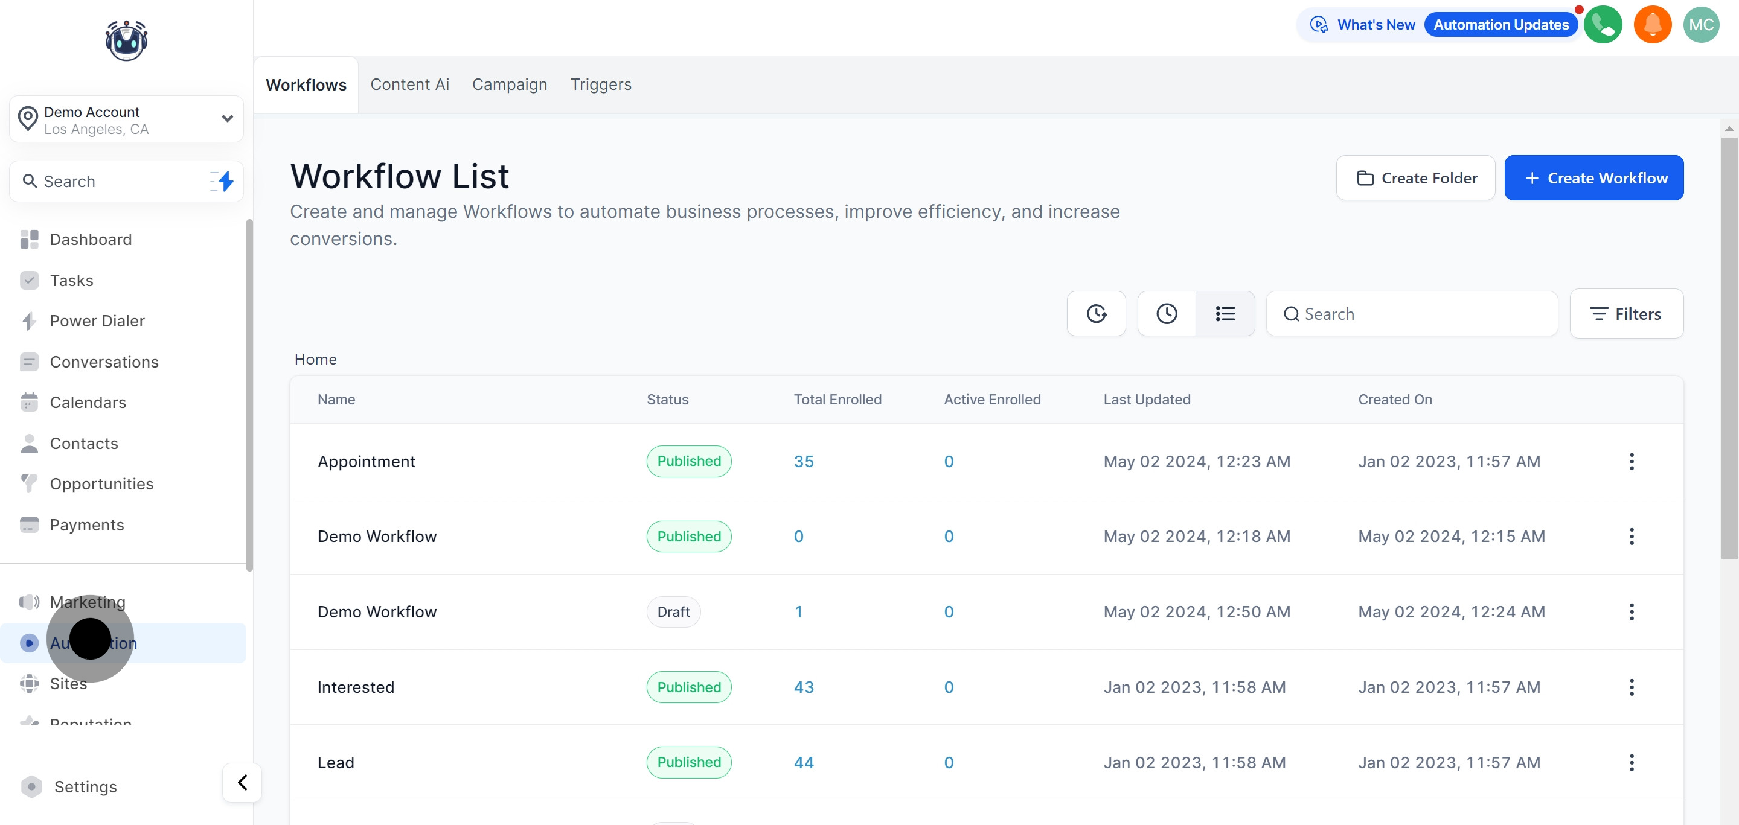Click the Create Workflow button

[x=1593, y=178]
